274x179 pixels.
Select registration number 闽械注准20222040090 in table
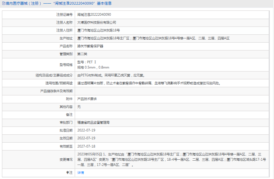(x=94, y=15)
